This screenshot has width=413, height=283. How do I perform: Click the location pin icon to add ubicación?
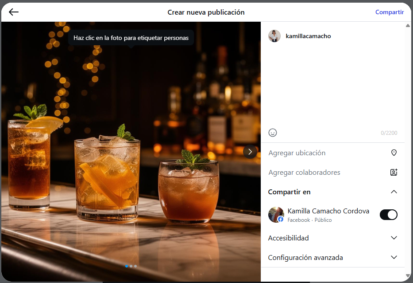tap(394, 153)
